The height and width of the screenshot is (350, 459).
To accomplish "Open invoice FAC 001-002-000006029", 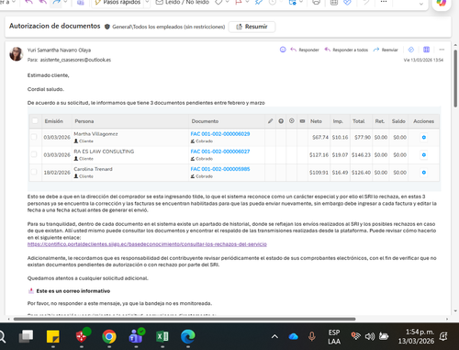I will click(220, 134).
